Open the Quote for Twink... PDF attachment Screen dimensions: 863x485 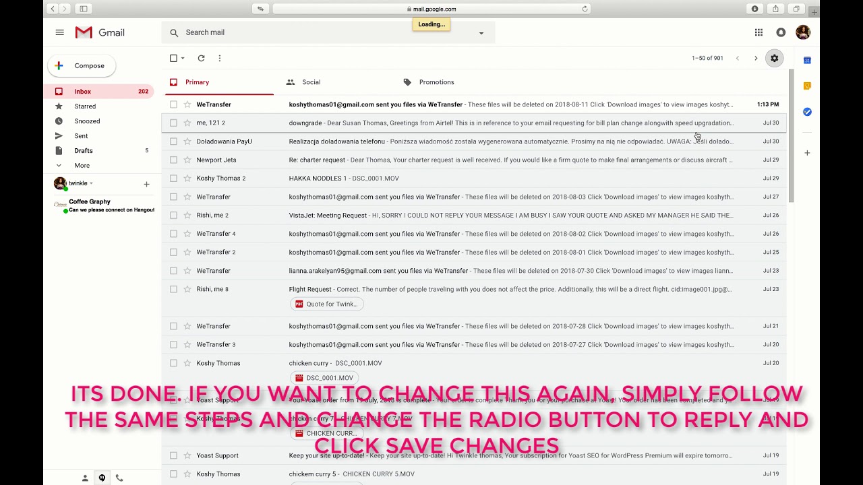pos(327,304)
